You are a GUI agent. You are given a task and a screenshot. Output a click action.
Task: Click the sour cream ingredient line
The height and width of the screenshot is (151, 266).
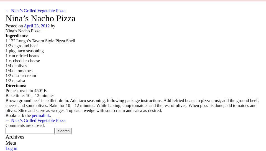tap(21, 76)
